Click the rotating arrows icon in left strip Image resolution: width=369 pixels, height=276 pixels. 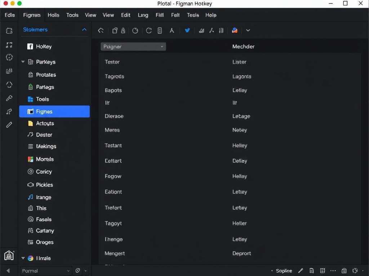tap(9, 84)
